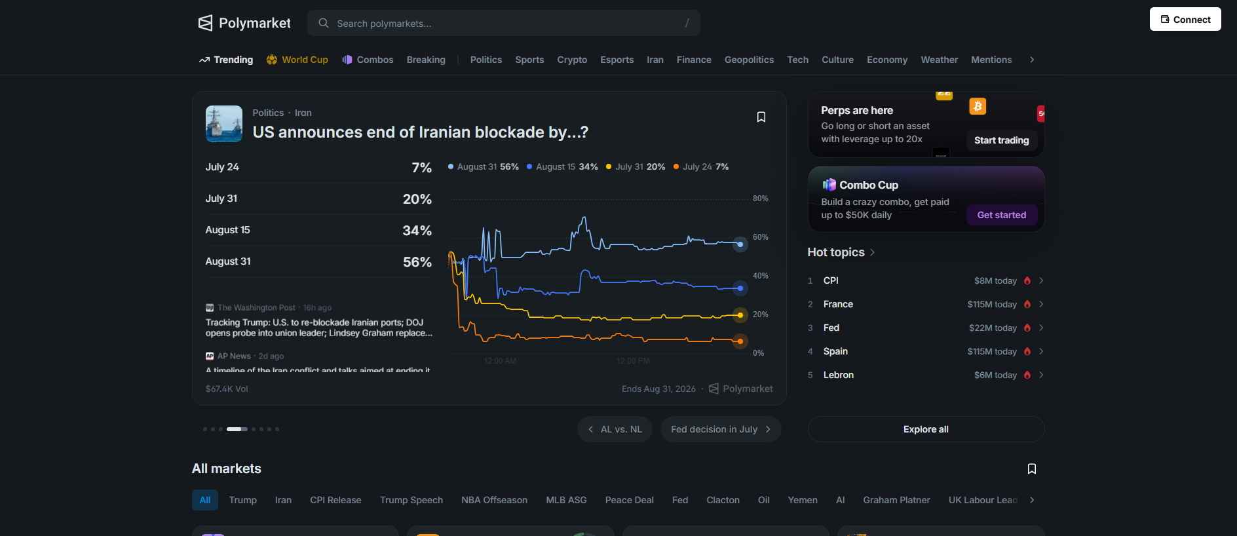Click the Bitcoin icon in Perps banner
Screen dimensions: 1237x536
click(978, 106)
